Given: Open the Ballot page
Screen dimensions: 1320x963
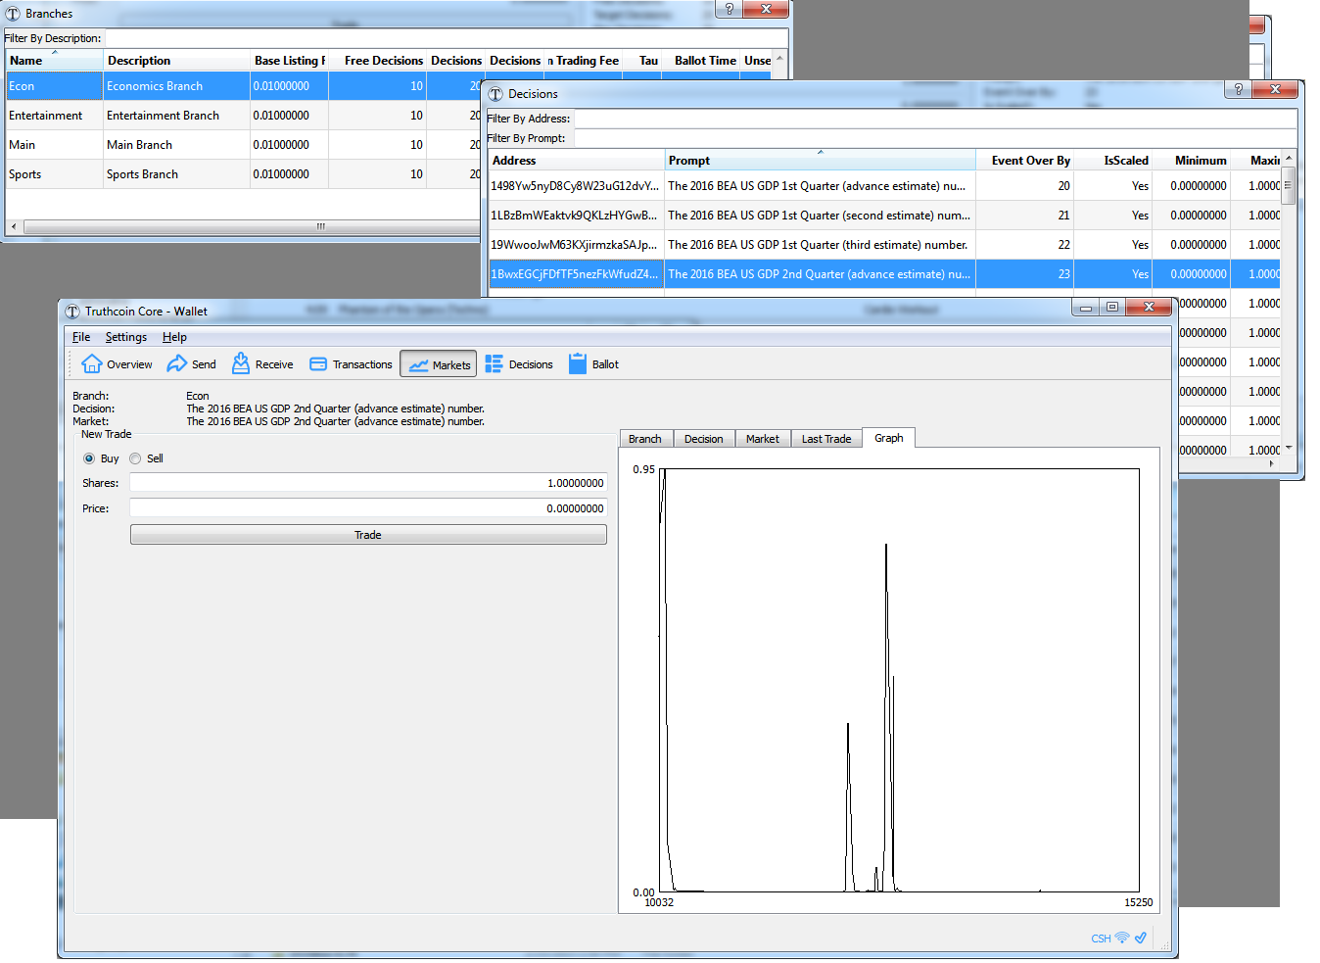Looking at the screenshot, I should point(593,364).
